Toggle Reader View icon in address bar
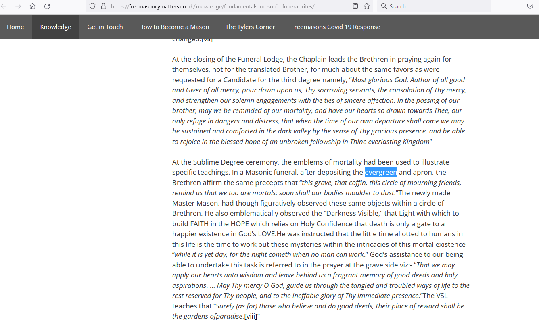 pyautogui.click(x=355, y=6)
